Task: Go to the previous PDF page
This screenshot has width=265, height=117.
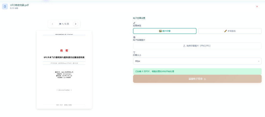Action: click(x=52, y=24)
